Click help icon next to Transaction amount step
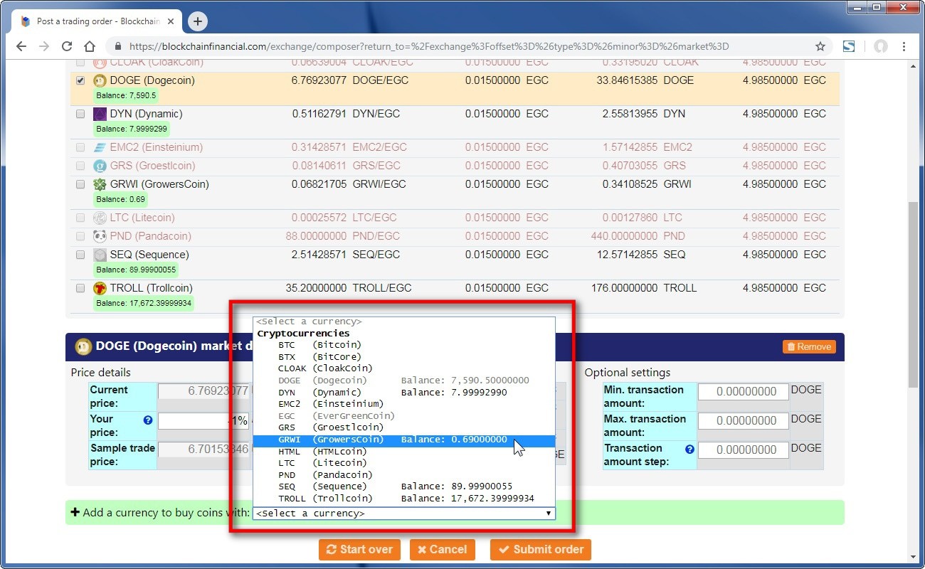Screen dimensions: 925x569 (689, 449)
